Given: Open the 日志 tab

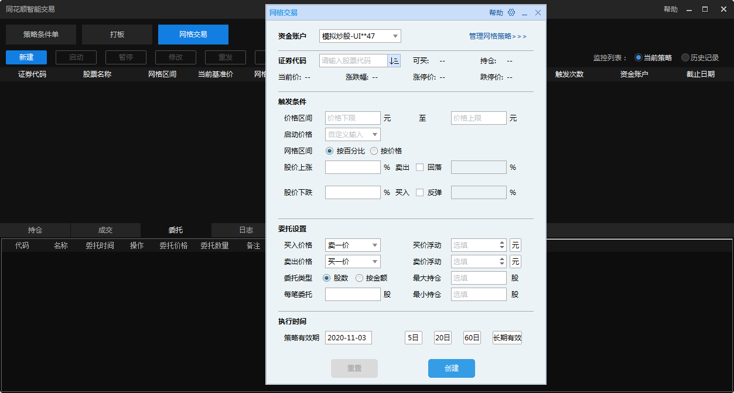Looking at the screenshot, I should [245, 230].
